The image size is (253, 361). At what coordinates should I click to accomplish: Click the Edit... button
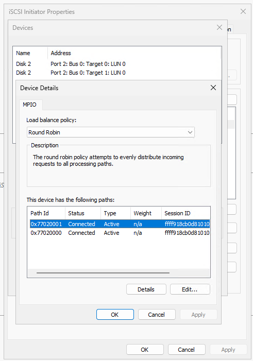[x=190, y=289]
